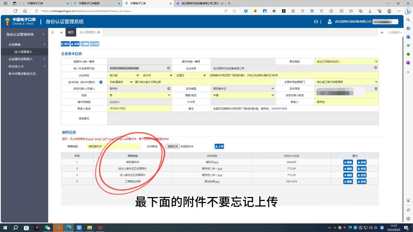Click the China E-Port eagle logo
The width and height of the screenshot is (413, 232).
[x=7, y=21]
